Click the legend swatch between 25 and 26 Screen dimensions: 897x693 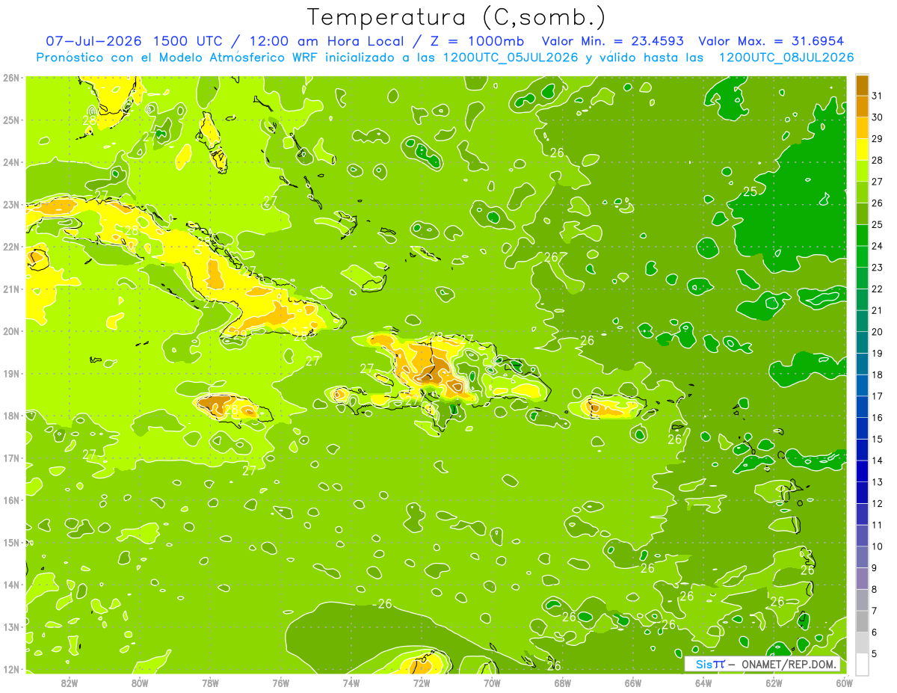[x=862, y=214]
